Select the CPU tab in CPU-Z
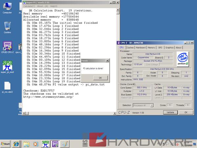The image size is (197, 148). point(121,47)
